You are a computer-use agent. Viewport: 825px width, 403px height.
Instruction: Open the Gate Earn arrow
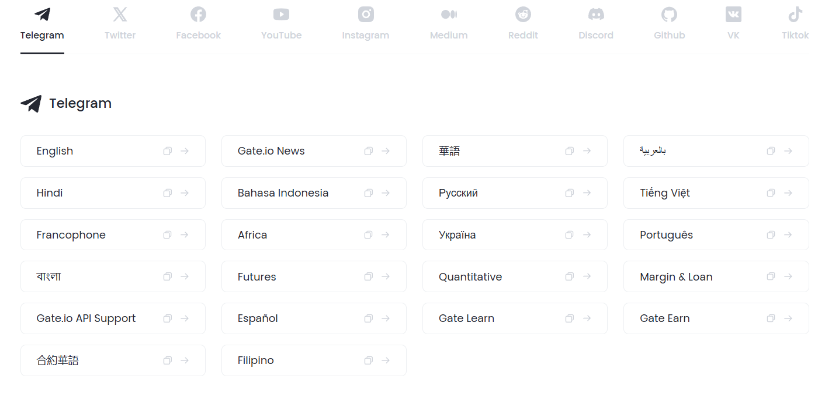tap(788, 318)
